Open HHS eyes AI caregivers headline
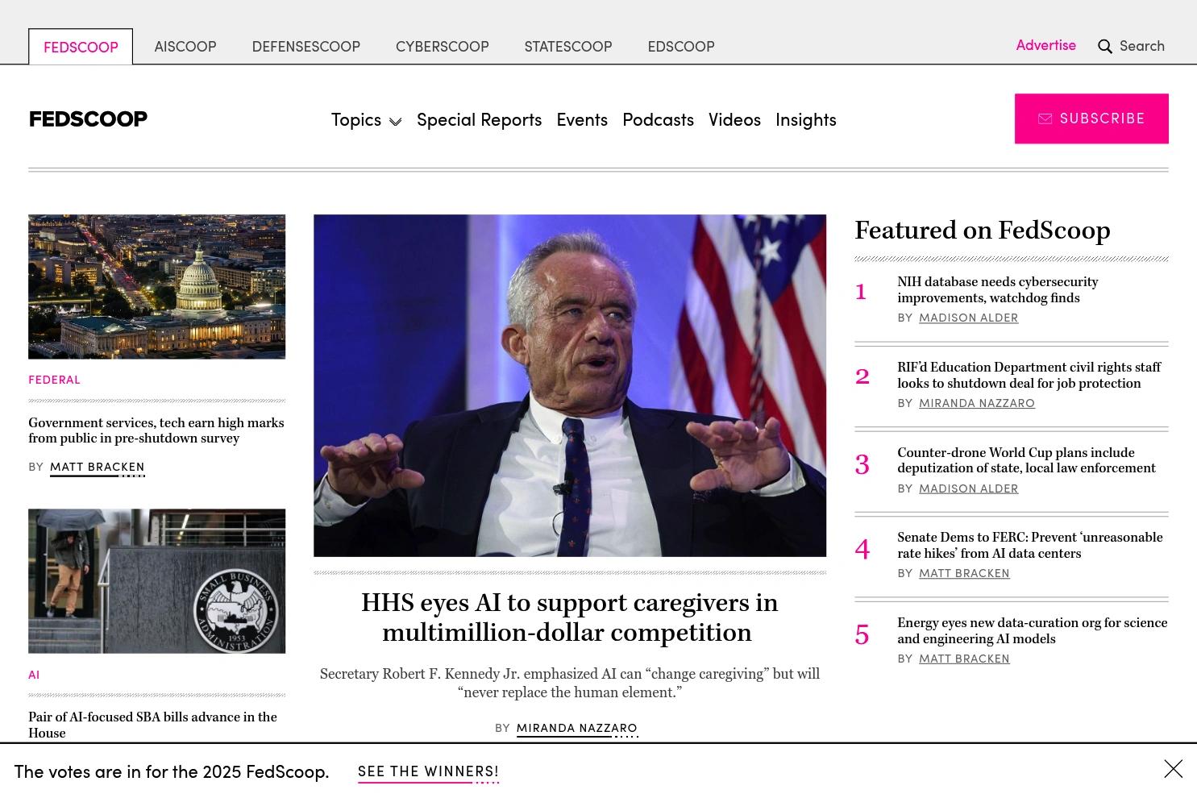The width and height of the screenshot is (1197, 798). coord(569,617)
